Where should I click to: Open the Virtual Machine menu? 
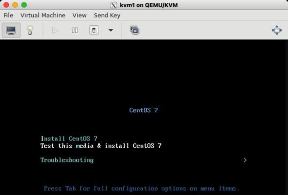(43, 16)
